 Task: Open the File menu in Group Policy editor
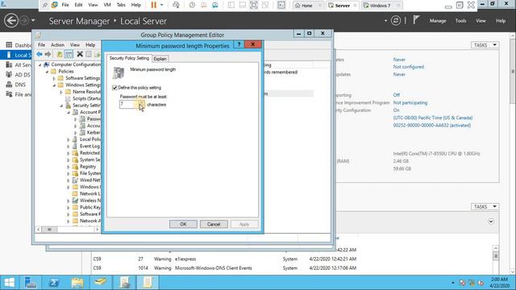click(x=41, y=45)
